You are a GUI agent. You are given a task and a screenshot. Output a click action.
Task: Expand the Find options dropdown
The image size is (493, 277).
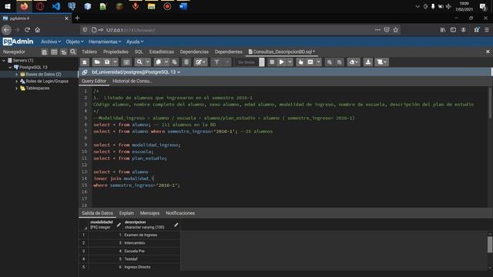pos(148,62)
